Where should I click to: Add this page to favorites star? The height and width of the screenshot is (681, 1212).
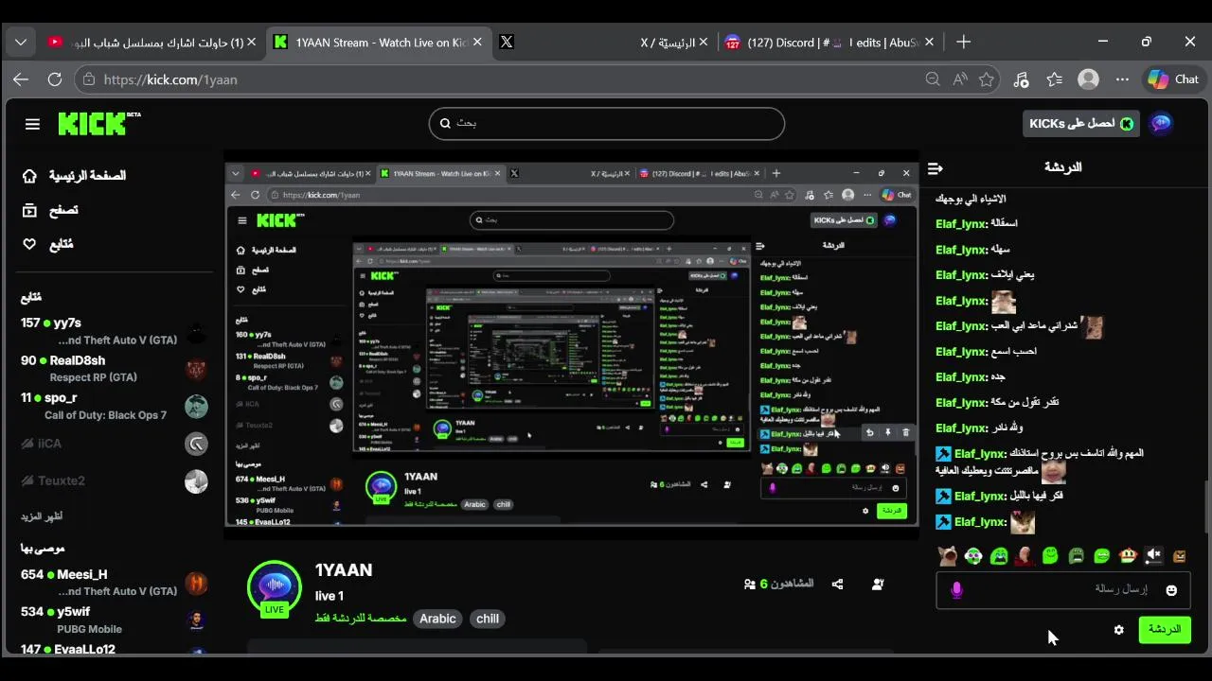pos(987,79)
